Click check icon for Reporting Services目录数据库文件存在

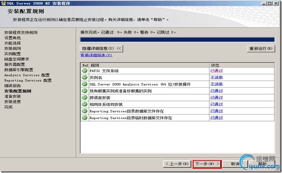pyautogui.click(x=85, y=111)
